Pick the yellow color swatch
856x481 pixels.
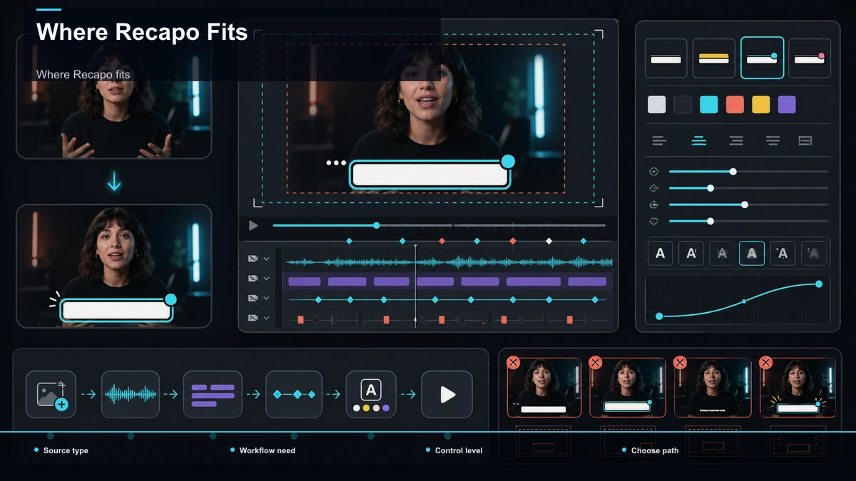pos(761,105)
